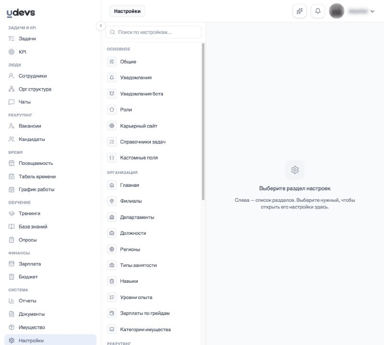Click the Отчеты bar chart icon

[x=12, y=300]
